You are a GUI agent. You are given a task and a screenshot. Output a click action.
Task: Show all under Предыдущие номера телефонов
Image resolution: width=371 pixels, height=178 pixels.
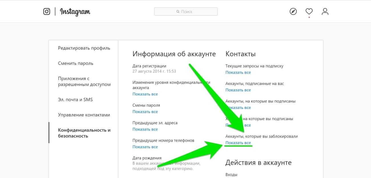145,147
